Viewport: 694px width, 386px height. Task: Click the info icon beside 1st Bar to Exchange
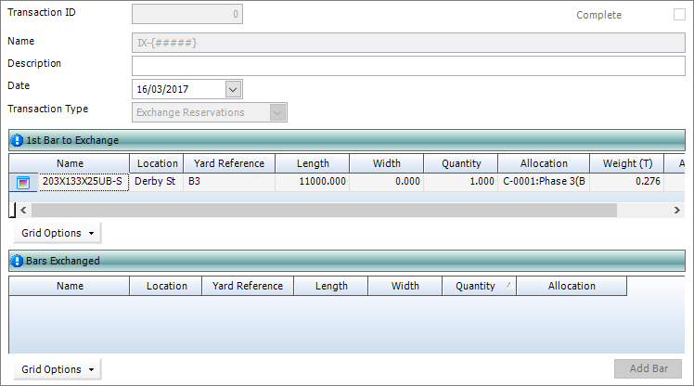(17, 140)
